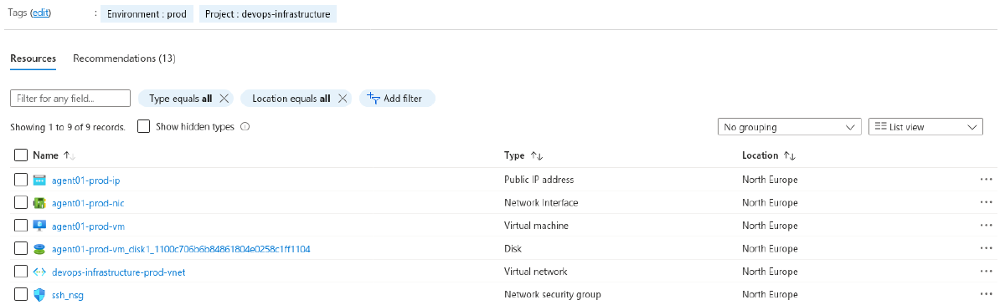1005x305 pixels.
Task: Remove the Type equals all filter
Action: pyautogui.click(x=224, y=99)
